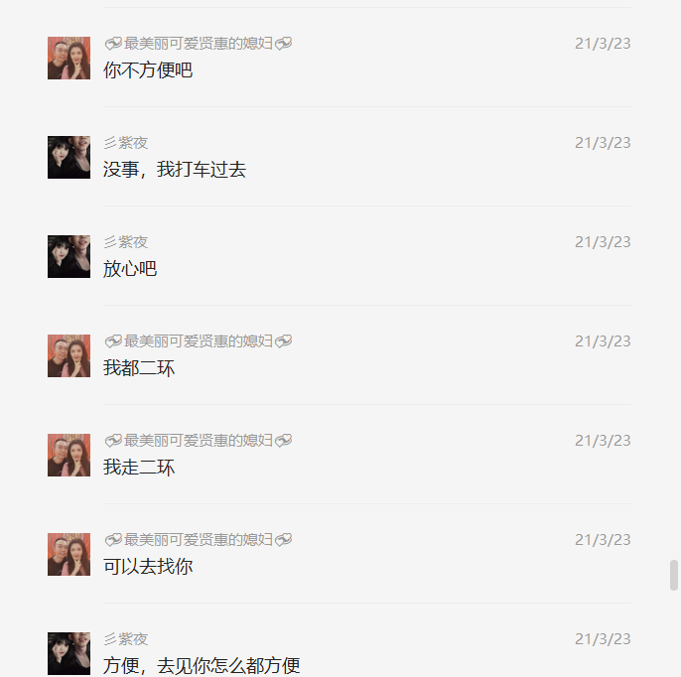The image size is (681, 677).
Task: Click 紫夜 avatar beside 没事，我打车过去
Action: coord(69,157)
